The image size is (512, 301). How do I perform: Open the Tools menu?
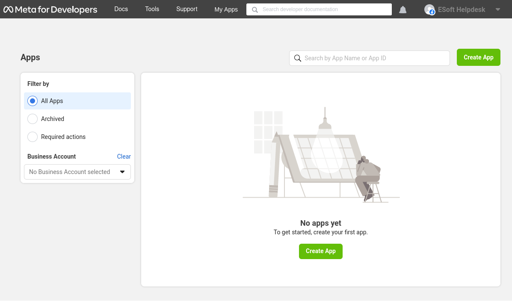152,9
